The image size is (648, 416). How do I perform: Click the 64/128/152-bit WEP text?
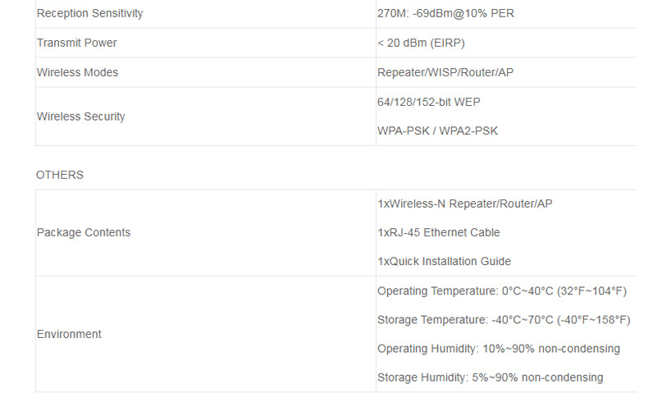[x=428, y=102]
